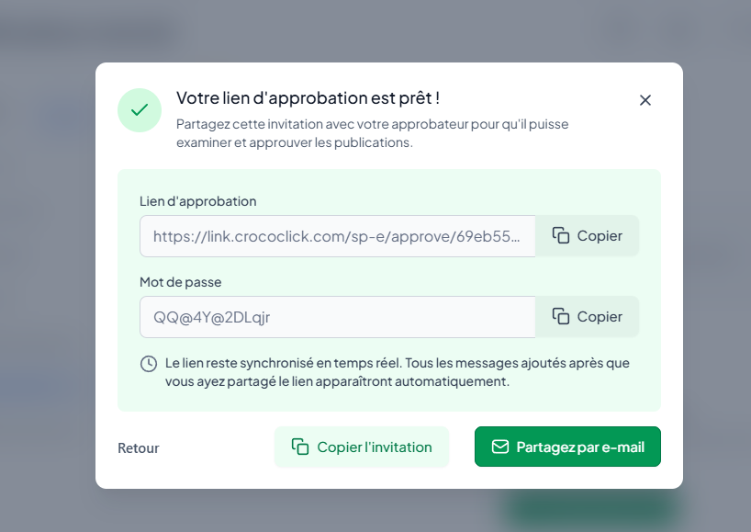Select the approval link URL field
751x532 pixels.
click(x=337, y=236)
